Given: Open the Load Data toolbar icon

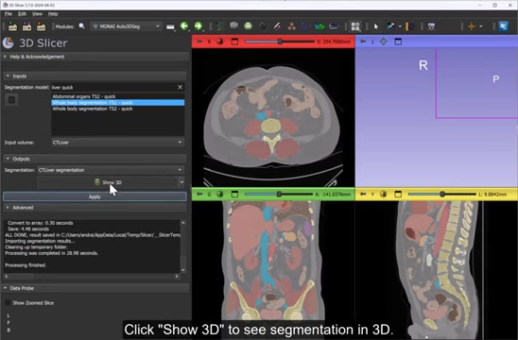Looking at the screenshot, I should click(12, 26).
